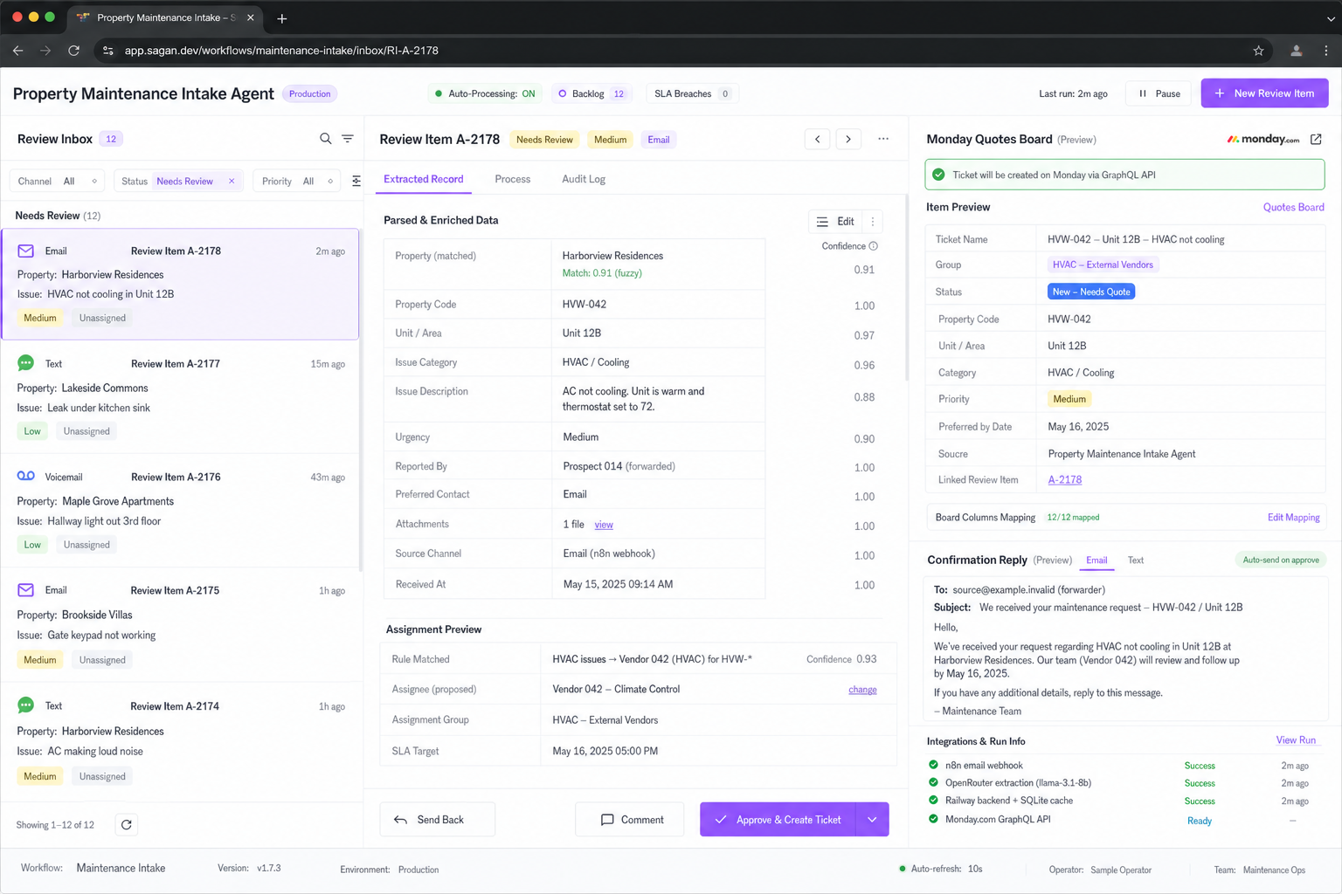Switch to the Extracted Record tab
The image size is (1342, 894).
[x=424, y=179]
